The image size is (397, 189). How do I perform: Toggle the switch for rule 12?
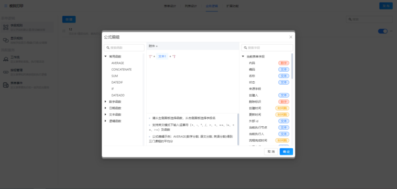click(x=383, y=31)
